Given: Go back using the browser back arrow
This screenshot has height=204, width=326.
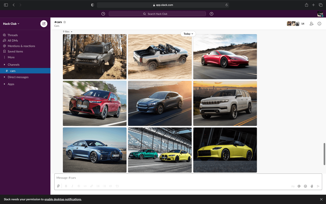Looking at the screenshot, I should [x=14, y=5].
